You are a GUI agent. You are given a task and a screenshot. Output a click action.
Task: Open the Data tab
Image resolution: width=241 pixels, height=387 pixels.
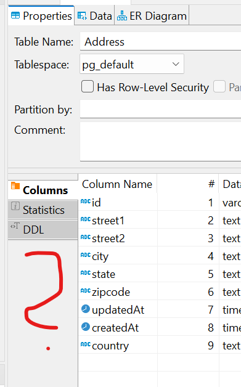click(x=94, y=16)
